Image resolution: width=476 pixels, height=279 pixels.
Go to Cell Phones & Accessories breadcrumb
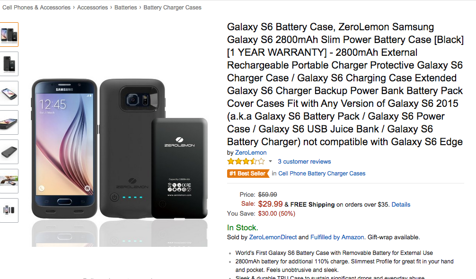[36, 8]
